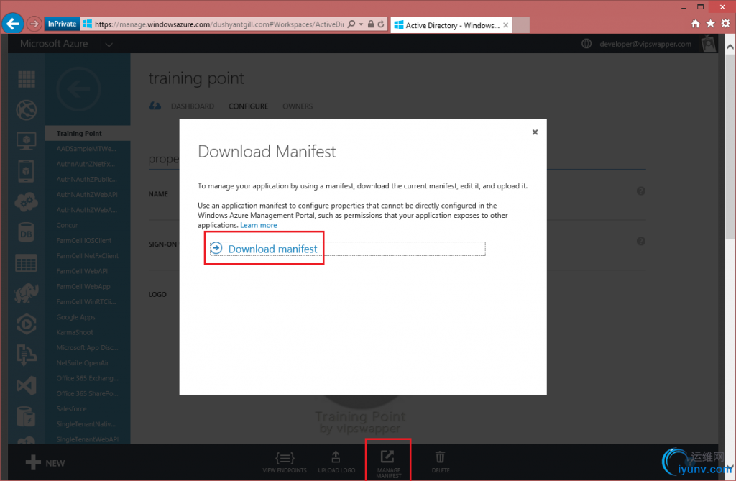Select the NetSuite OpenAir application

(83, 363)
